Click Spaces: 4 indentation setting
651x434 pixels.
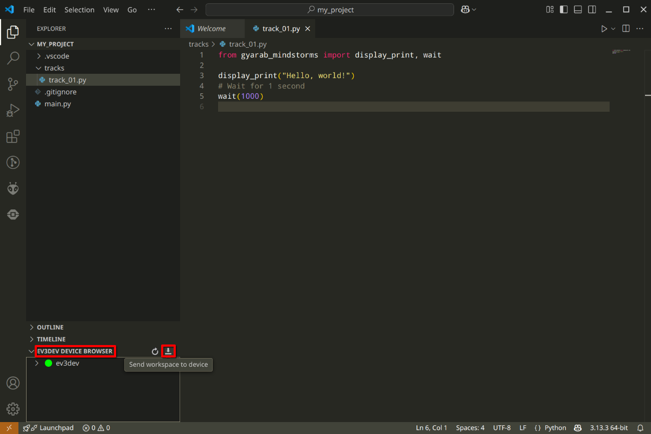[x=470, y=428]
